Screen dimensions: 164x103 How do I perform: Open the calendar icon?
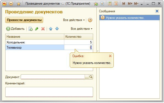(x=116, y=4)
